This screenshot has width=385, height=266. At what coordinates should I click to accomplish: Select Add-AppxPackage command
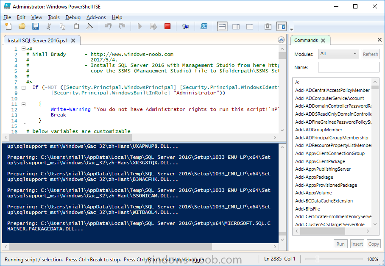pyautogui.click(x=314, y=177)
